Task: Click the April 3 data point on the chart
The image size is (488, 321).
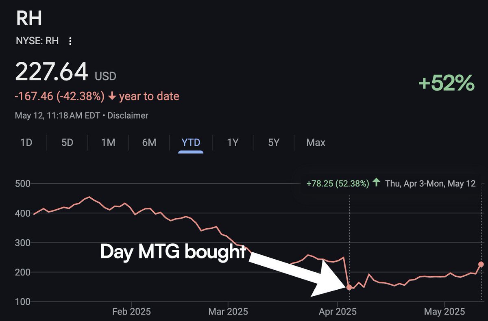Action: [349, 287]
